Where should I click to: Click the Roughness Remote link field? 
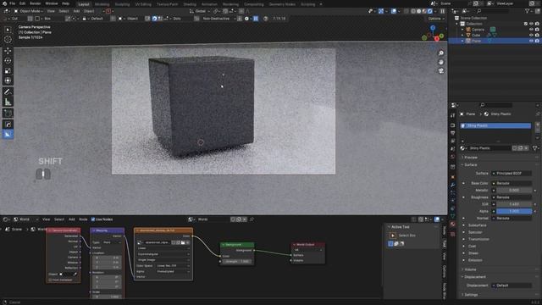click(x=512, y=197)
